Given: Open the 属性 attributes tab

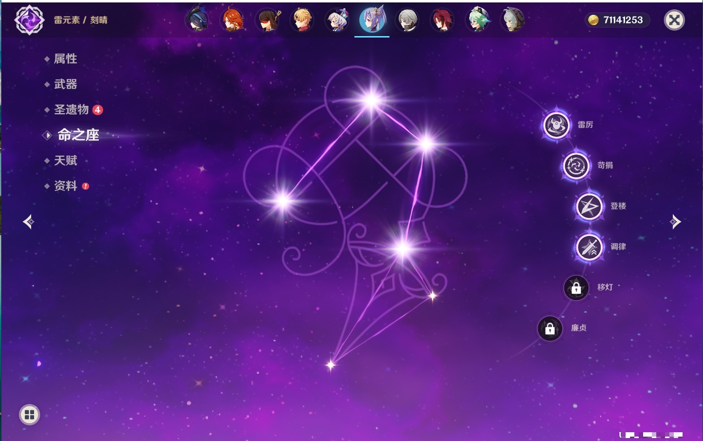Looking at the screenshot, I should point(65,59).
